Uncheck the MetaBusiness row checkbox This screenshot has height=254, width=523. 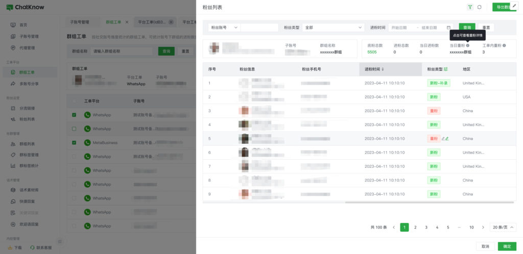coord(74,142)
